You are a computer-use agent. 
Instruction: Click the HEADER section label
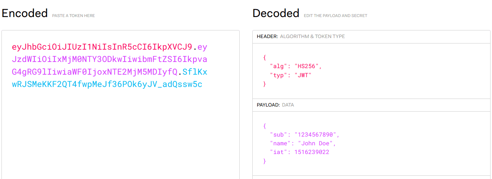[x=267, y=36]
